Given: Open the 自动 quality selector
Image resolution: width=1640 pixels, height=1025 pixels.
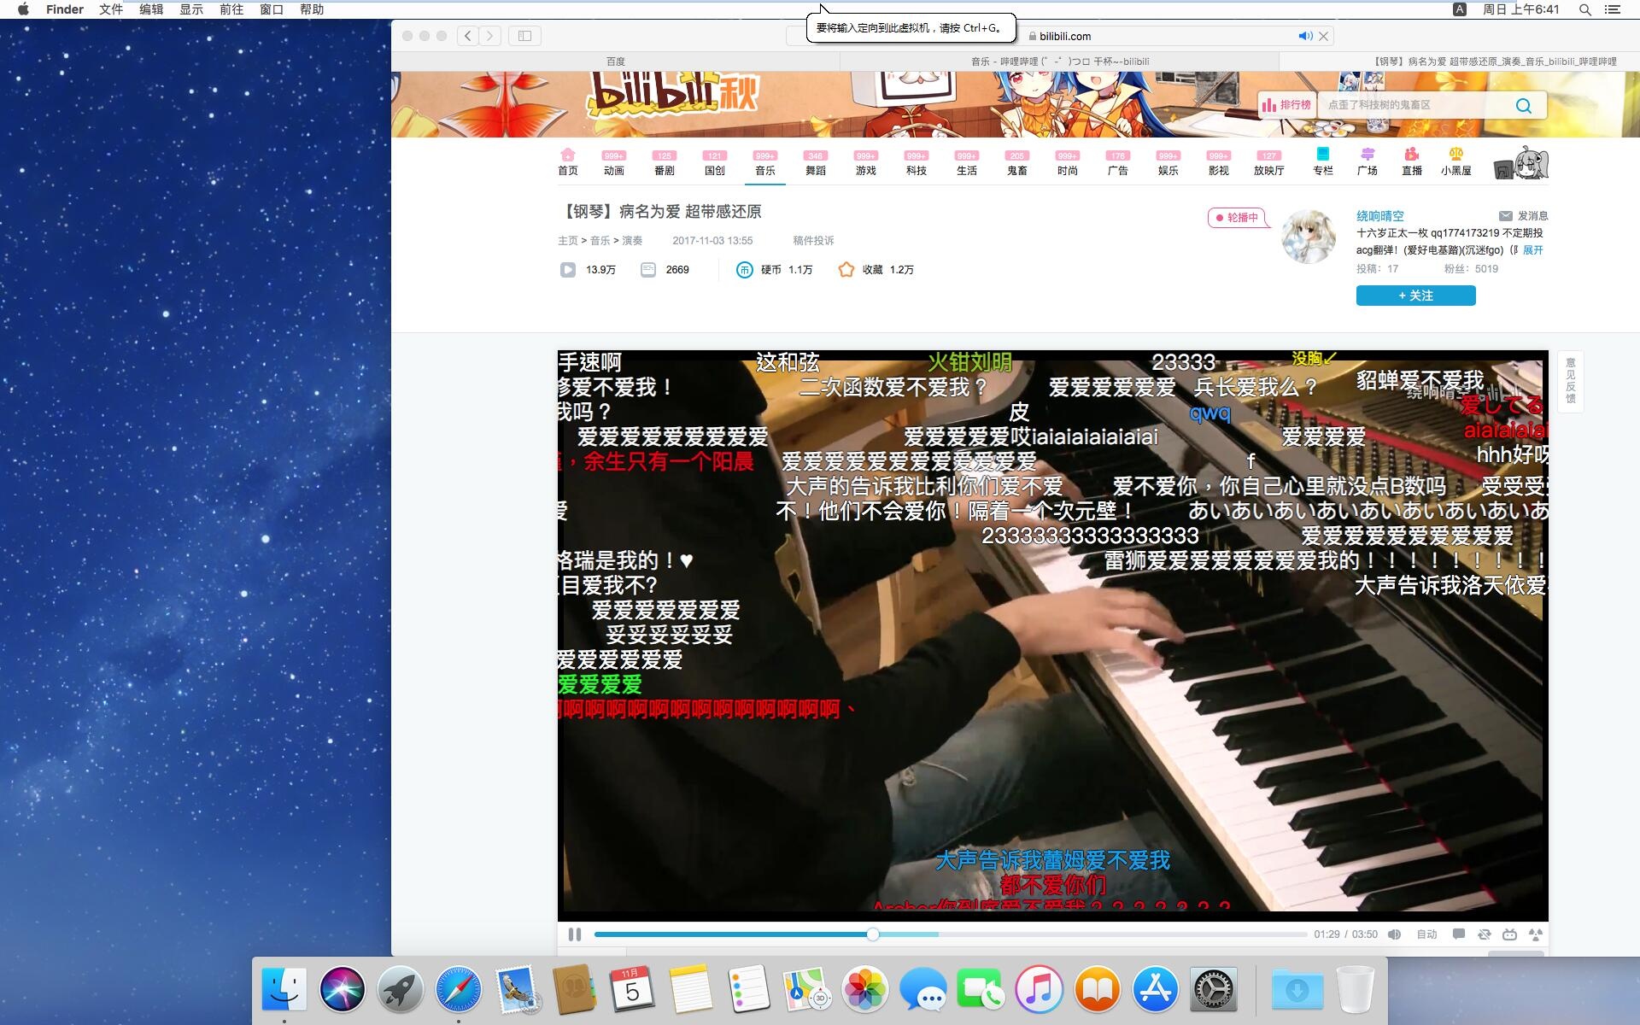Looking at the screenshot, I should pos(1426,934).
